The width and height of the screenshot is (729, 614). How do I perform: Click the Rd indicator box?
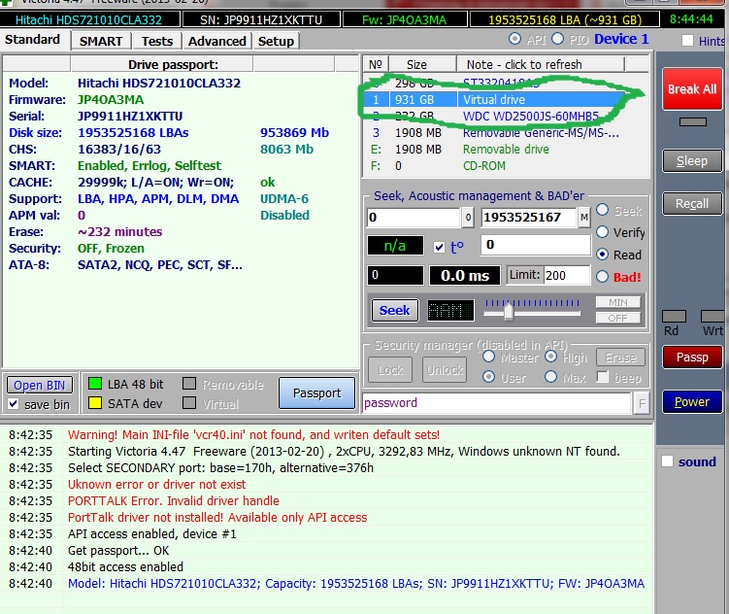pos(674,317)
